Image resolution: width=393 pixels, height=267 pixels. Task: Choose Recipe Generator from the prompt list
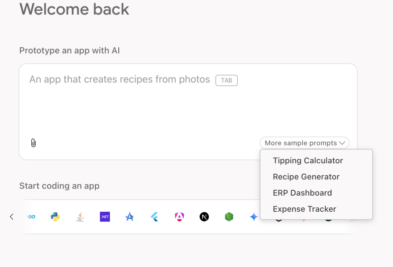click(x=306, y=177)
